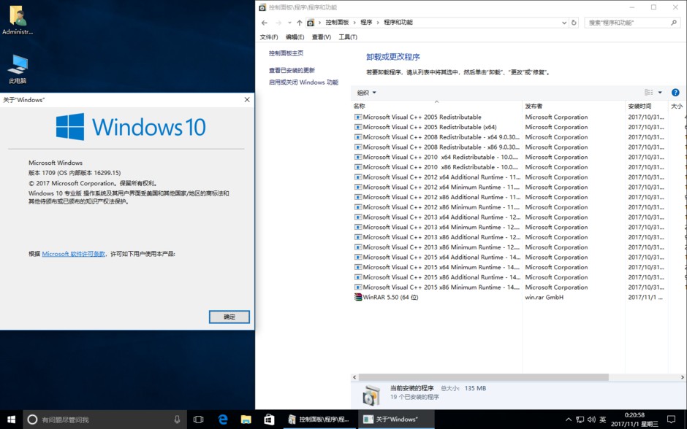Click the Control Panel address bar icon
Image resolution: width=687 pixels, height=429 pixels.
coord(311,23)
